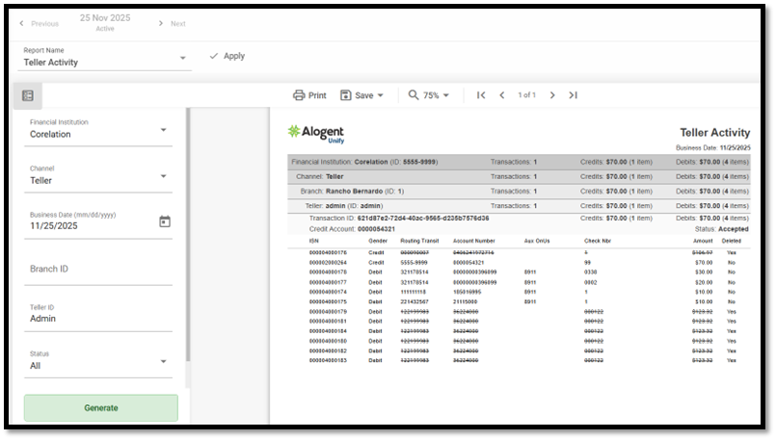This screenshot has width=776, height=440.
Task: Expand the Report Name dropdown
Action: pyautogui.click(x=183, y=59)
